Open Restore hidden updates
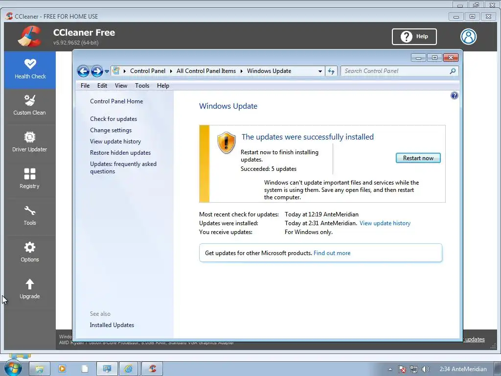The height and width of the screenshot is (376, 501). coord(120,153)
